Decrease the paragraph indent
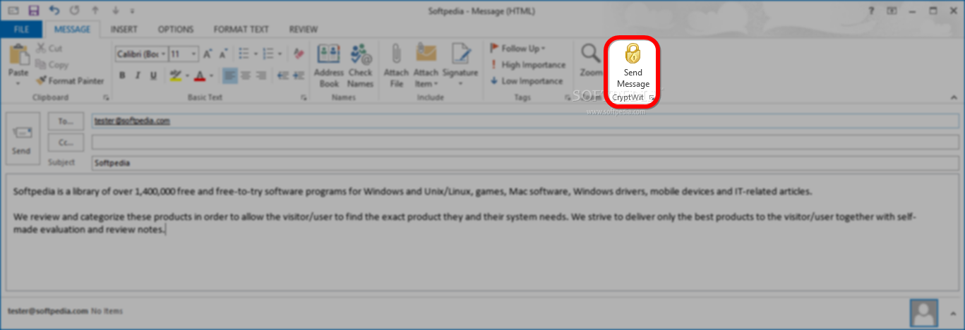Viewport: 965px width, 330px height. (x=282, y=75)
